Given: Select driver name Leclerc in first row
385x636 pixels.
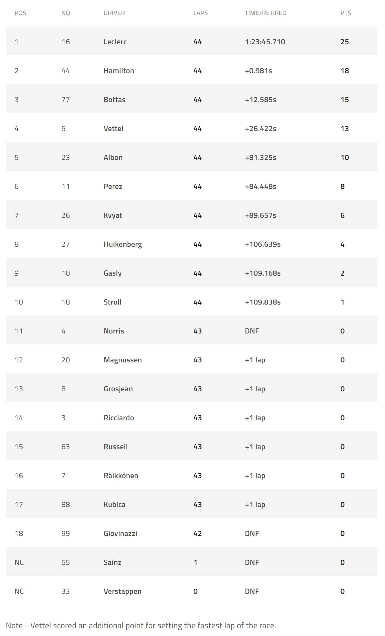Looking at the screenshot, I should (x=115, y=42).
